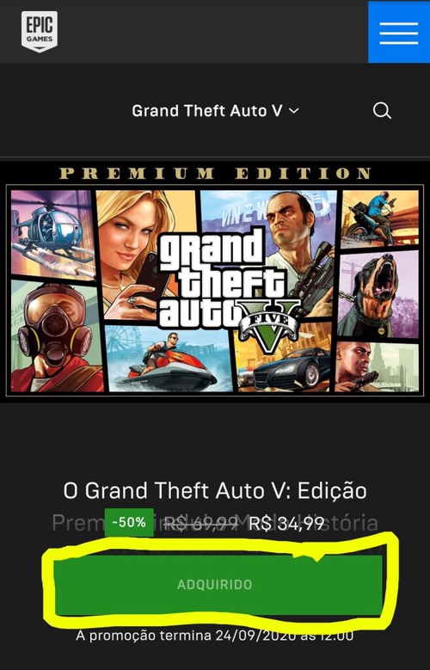The image size is (430, 670).
Task: Click the red jet ski artwork
Action: [x=169, y=358]
